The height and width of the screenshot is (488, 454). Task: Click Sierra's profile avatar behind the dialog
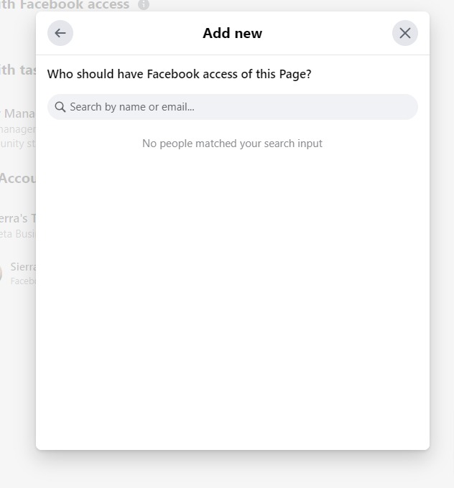pyautogui.click(x=1, y=273)
